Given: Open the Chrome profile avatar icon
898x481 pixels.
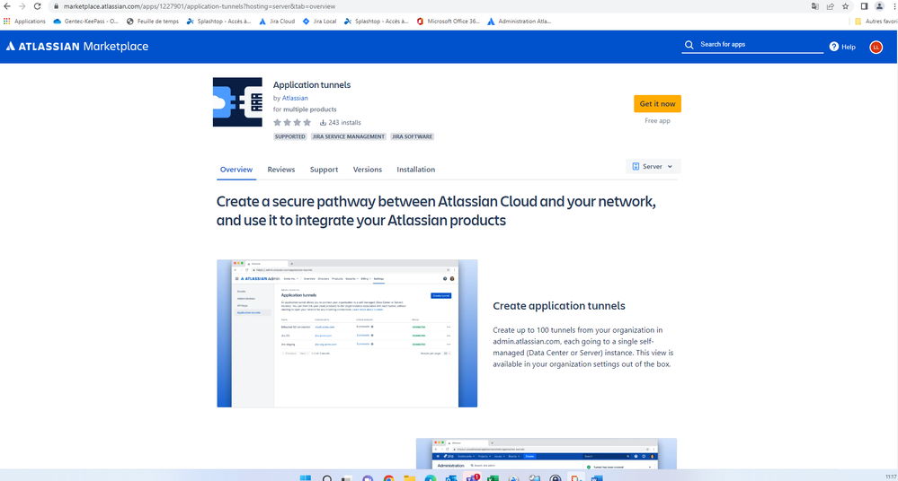Looking at the screenshot, I should 880,6.
